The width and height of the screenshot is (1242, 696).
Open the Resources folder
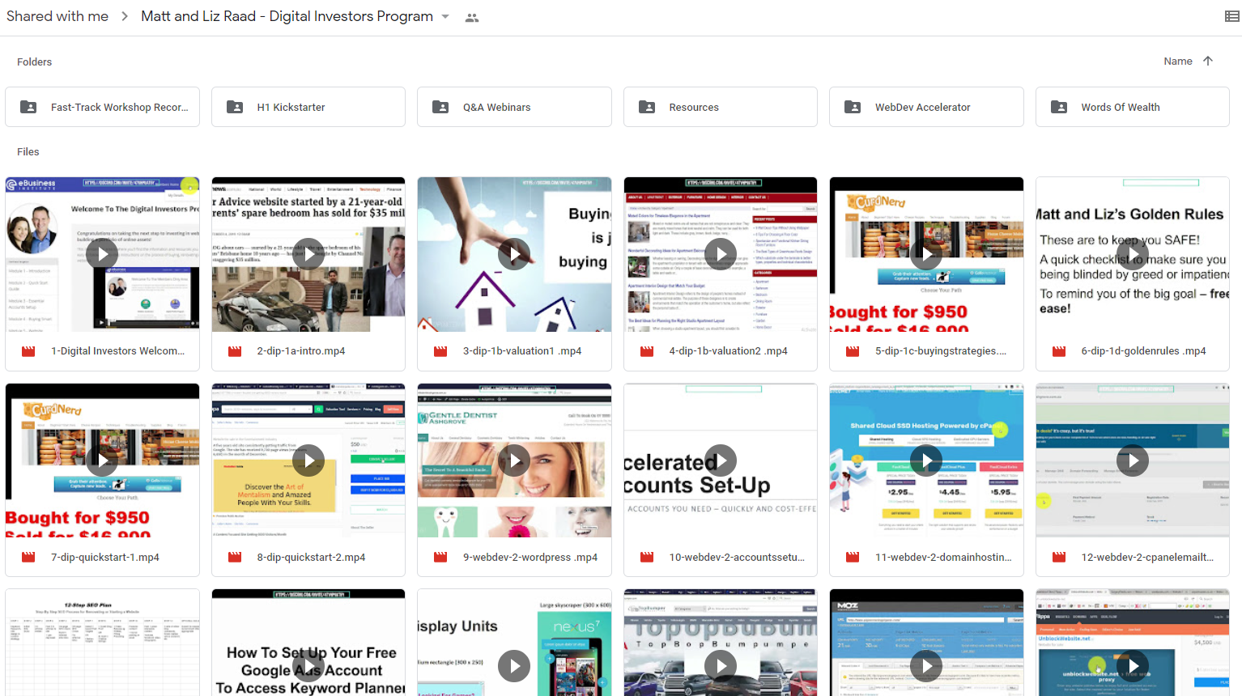tap(721, 107)
